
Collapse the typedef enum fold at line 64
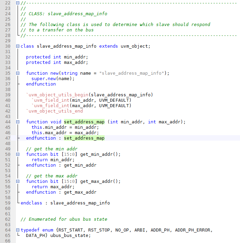click(18, 230)
